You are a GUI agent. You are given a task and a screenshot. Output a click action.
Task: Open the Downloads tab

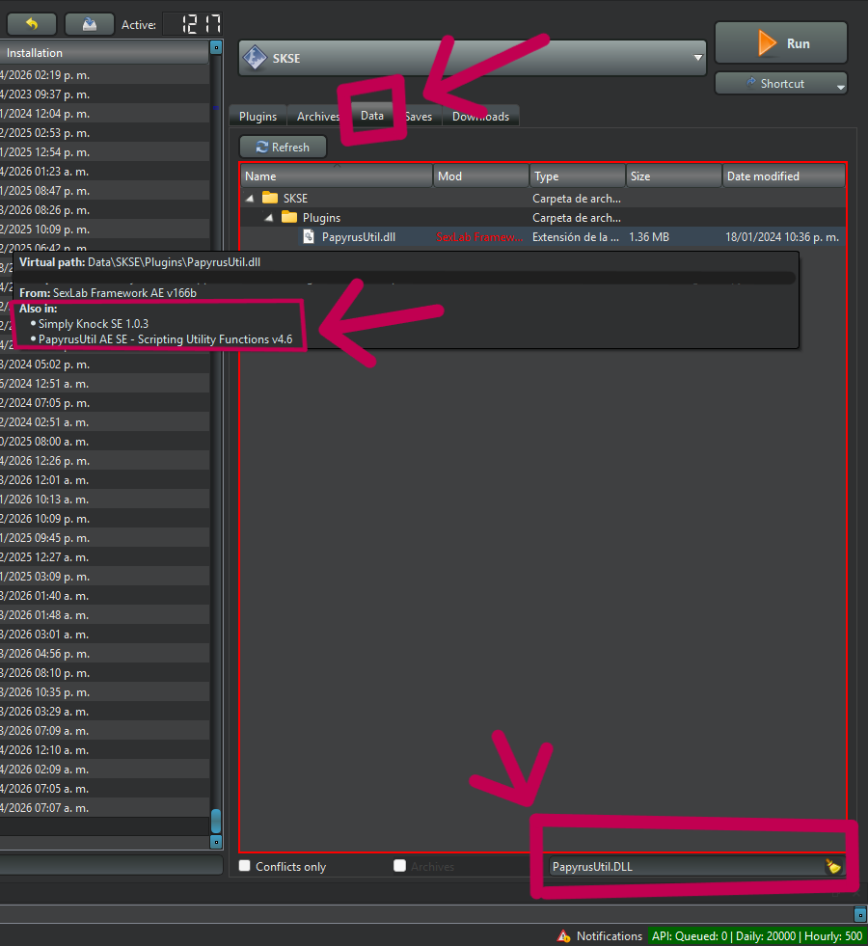coord(480,117)
